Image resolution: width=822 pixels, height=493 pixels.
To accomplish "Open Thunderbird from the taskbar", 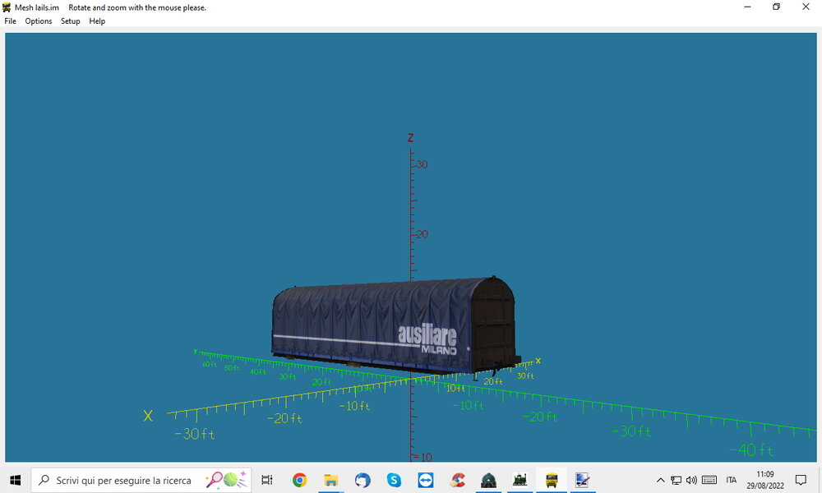I will pyautogui.click(x=363, y=480).
